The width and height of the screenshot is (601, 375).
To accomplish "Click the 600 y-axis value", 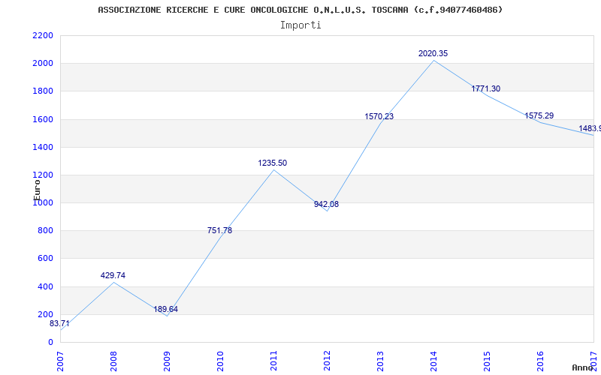I will (x=46, y=259).
